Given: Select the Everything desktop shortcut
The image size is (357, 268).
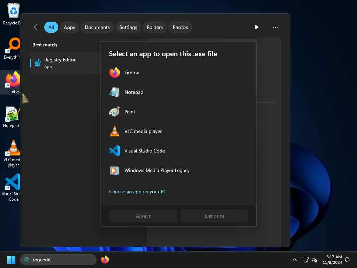Looking at the screenshot, I should click(x=12, y=48).
